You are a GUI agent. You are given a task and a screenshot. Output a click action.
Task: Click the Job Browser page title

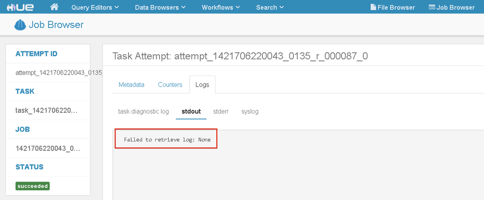(x=56, y=25)
